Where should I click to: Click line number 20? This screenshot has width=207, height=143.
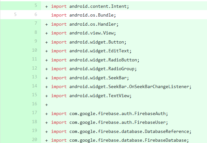tap(34, 139)
